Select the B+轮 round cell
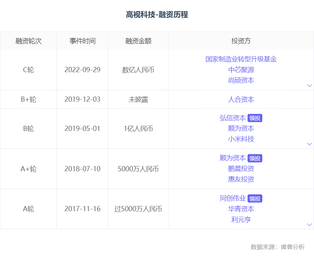314x263 pixels. pos(28,100)
